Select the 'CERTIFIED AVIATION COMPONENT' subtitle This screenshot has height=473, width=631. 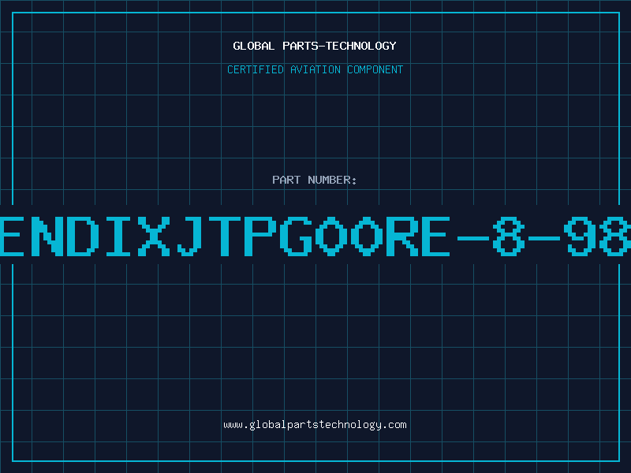pos(315,69)
